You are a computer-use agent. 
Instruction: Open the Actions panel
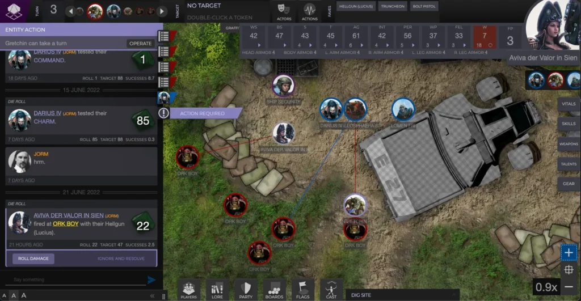coord(309,12)
